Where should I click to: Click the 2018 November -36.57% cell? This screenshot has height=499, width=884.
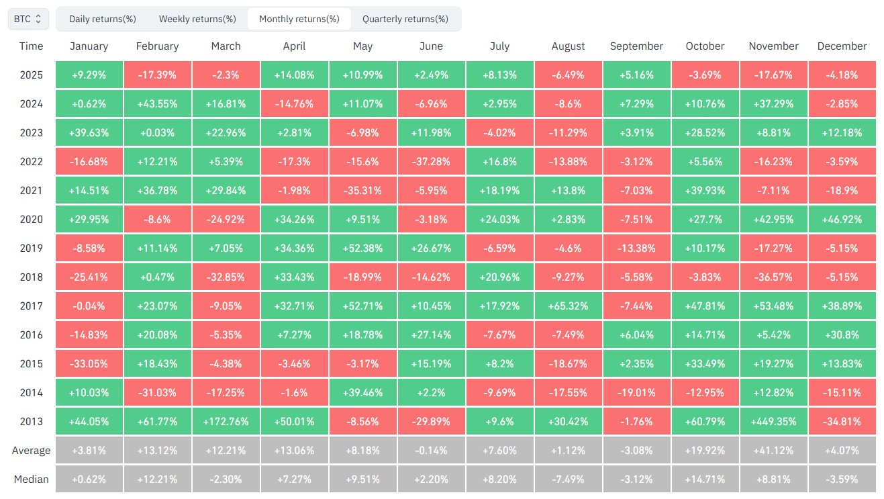[x=773, y=277]
